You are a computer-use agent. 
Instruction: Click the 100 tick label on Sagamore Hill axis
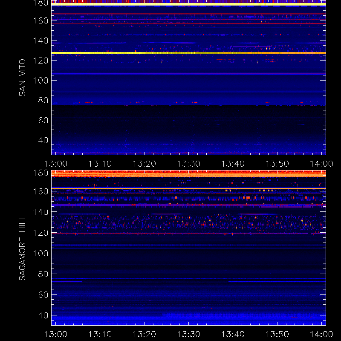point(40,253)
